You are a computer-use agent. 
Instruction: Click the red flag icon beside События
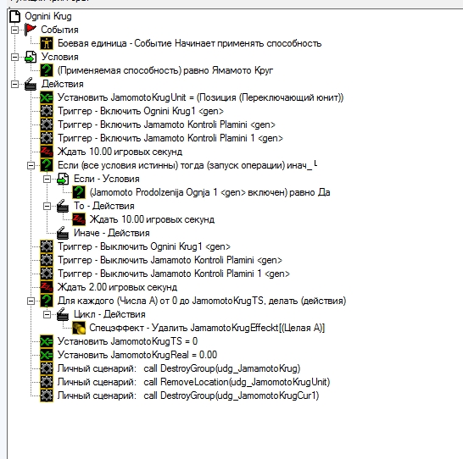(31, 30)
